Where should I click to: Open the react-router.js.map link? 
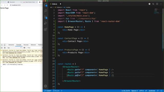[x=18, y=61]
